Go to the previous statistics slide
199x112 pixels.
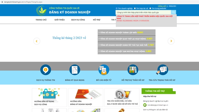pyautogui.click(x=37, y=41)
